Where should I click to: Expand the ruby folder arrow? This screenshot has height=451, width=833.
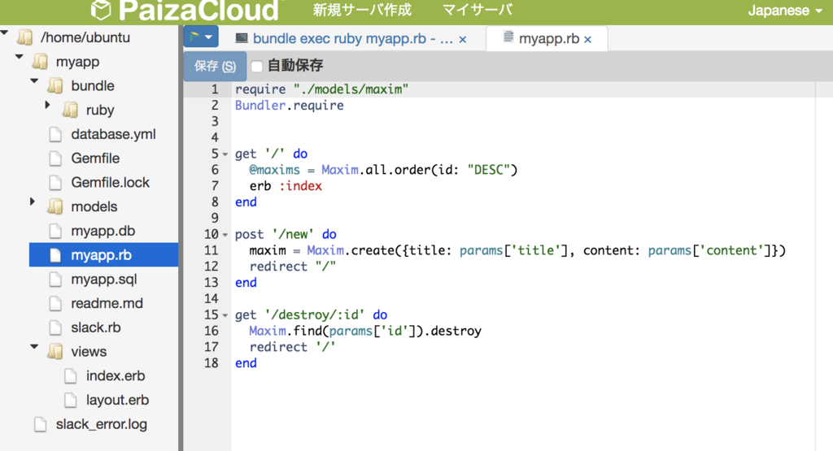48,105
